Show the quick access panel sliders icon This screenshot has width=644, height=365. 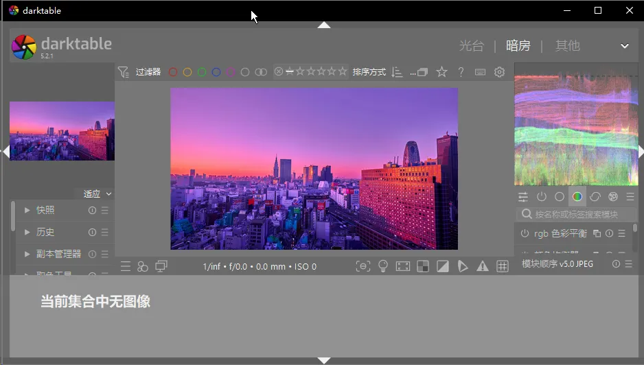click(x=523, y=197)
